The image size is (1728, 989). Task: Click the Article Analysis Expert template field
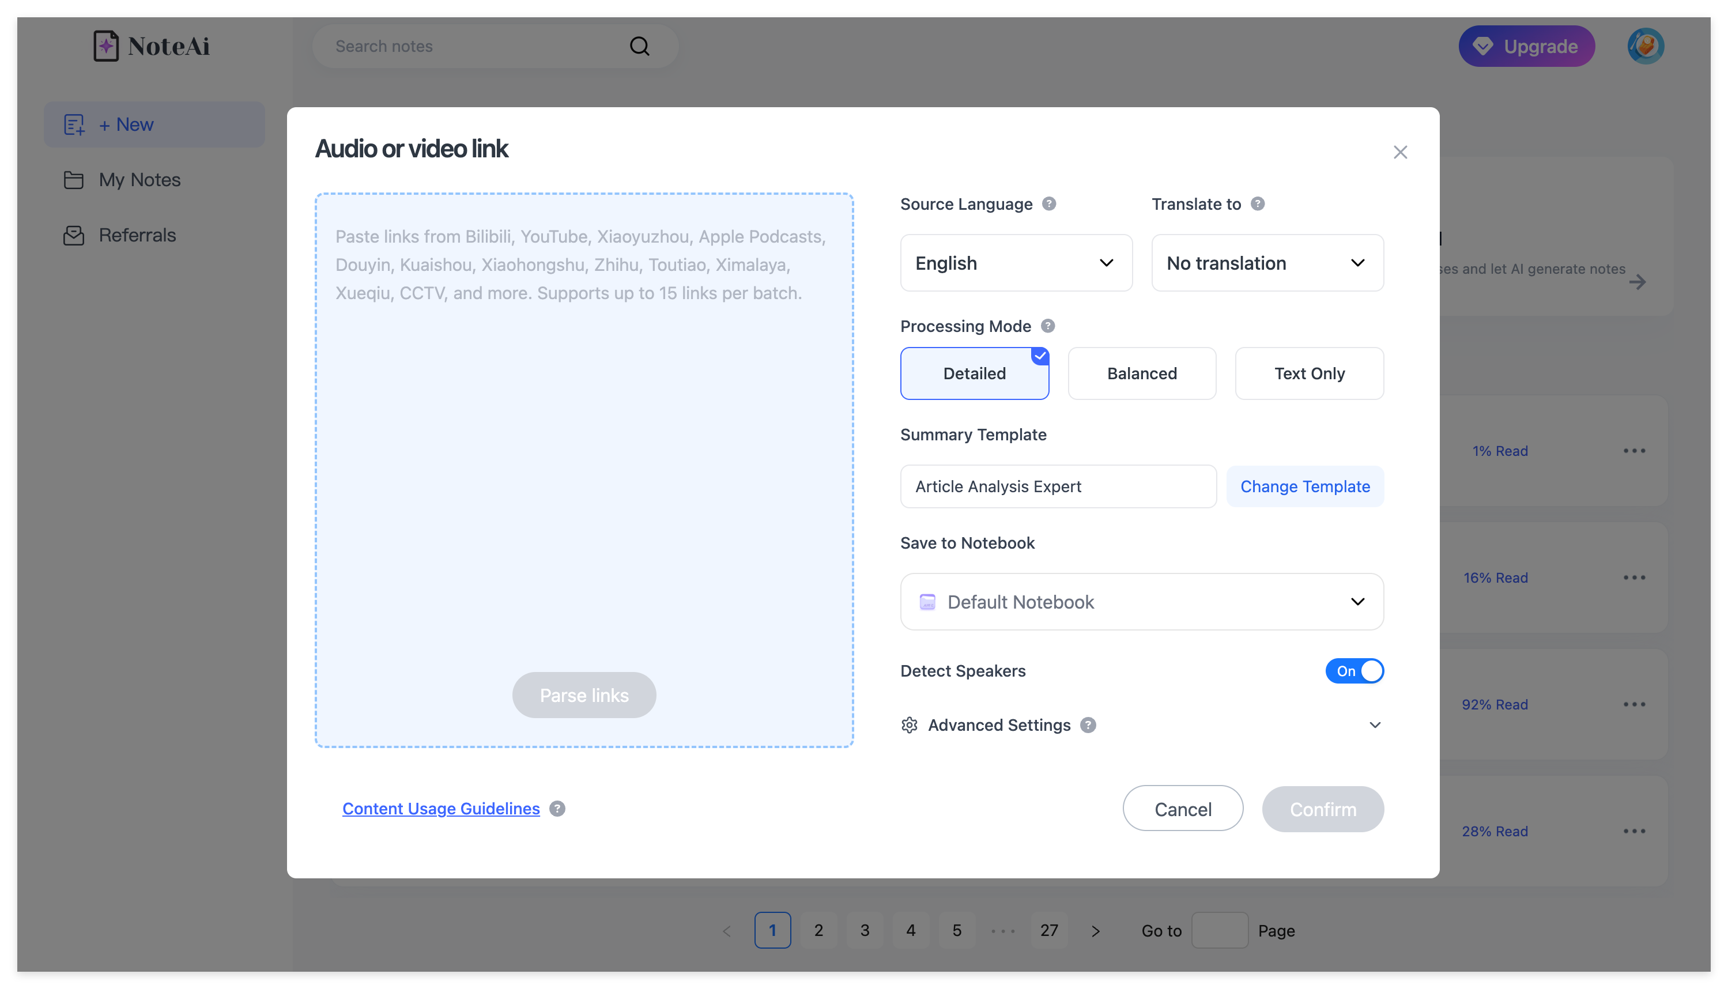click(x=1058, y=486)
